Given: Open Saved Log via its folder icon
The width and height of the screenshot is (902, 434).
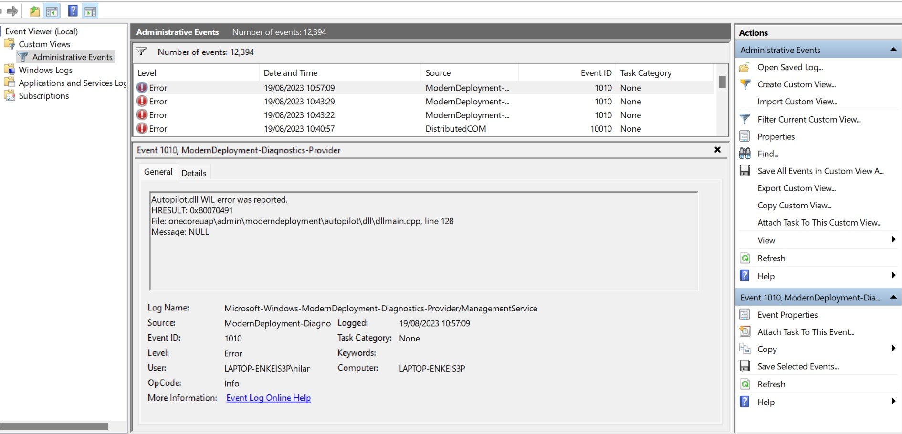Looking at the screenshot, I should (x=745, y=67).
